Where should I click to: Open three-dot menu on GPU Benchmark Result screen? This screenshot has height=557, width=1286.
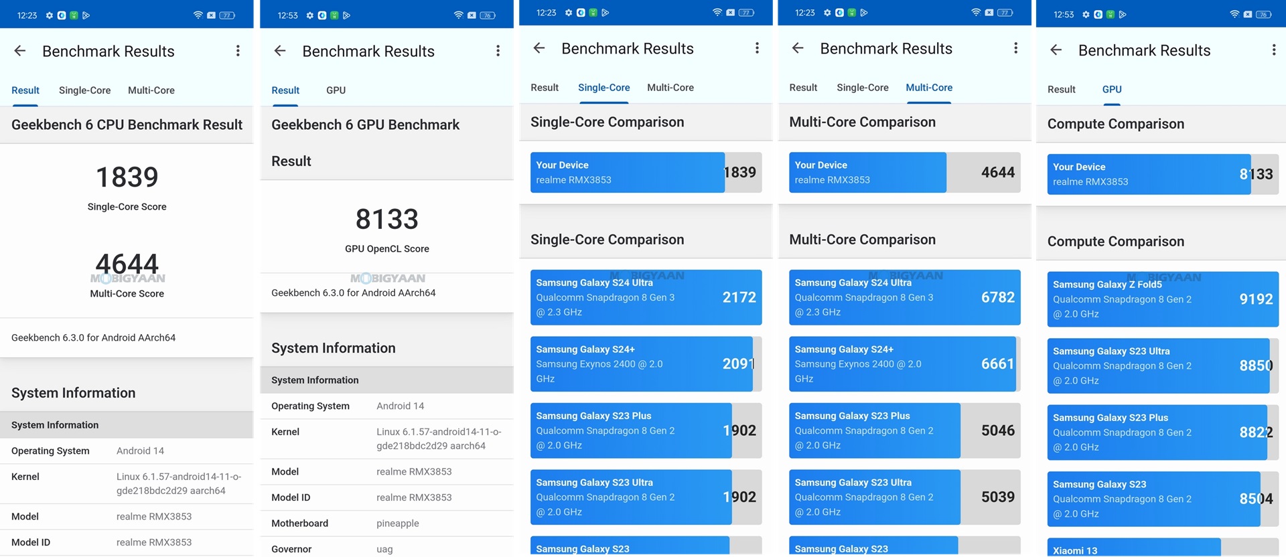(498, 51)
